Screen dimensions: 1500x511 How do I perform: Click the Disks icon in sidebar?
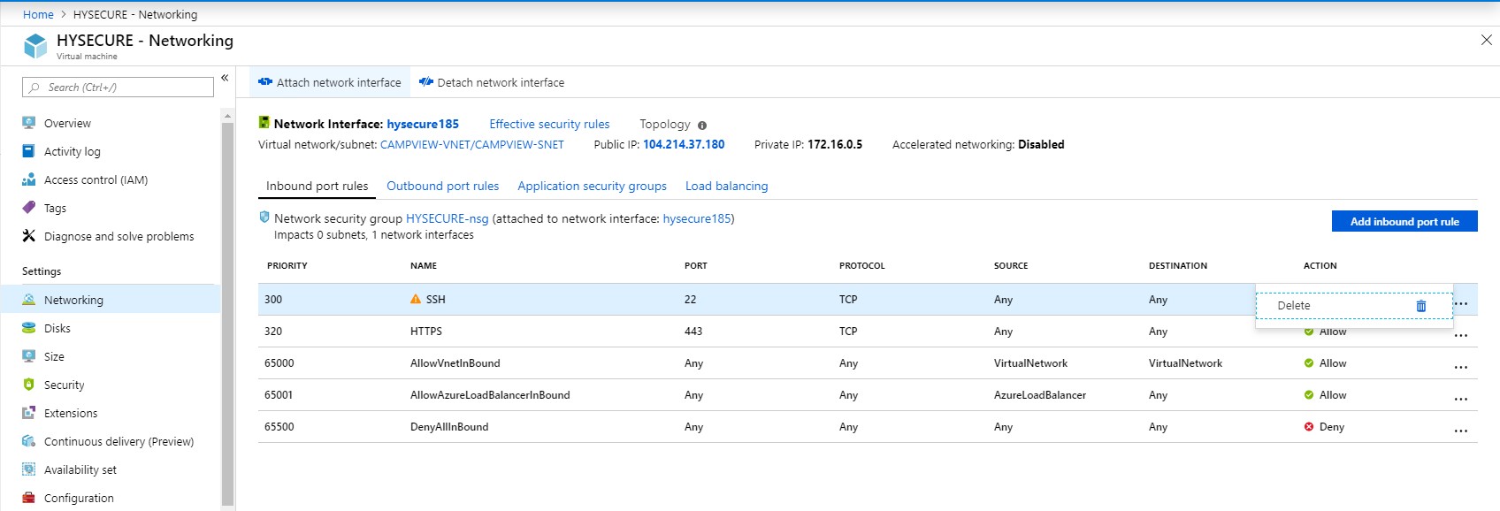29,328
